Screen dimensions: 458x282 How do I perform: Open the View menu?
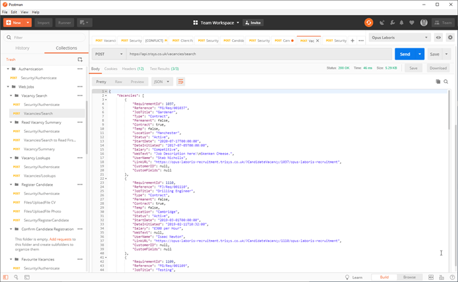point(25,12)
